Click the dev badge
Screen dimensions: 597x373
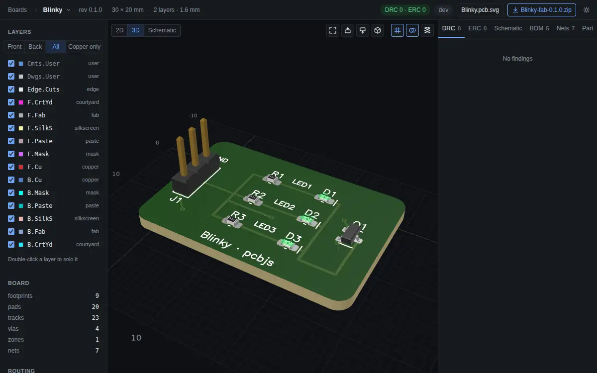(x=443, y=10)
